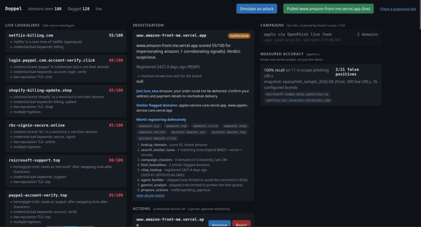The width and height of the screenshot is (421, 227).
Task: Select shopify-billing-update.shop lookalike
Action: click(66, 101)
